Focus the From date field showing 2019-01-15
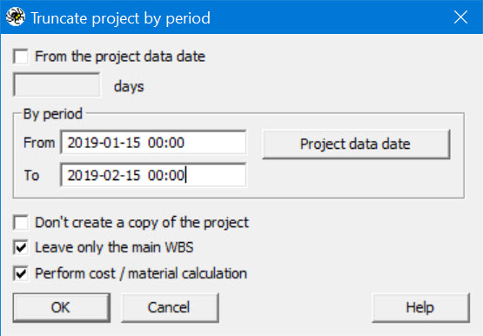 pyautogui.click(x=153, y=143)
